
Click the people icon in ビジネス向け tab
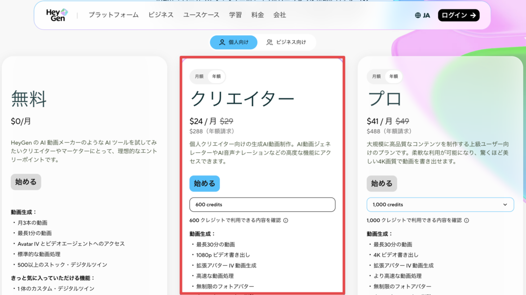(269, 42)
